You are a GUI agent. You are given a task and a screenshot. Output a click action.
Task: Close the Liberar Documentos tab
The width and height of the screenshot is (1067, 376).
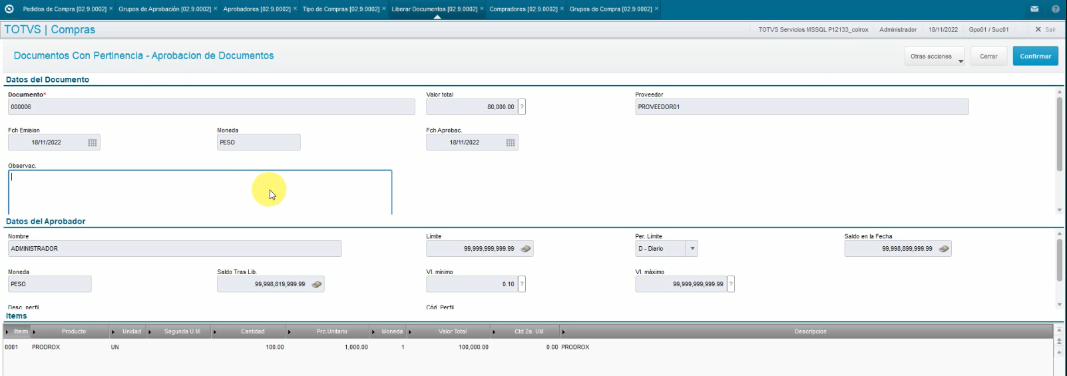pos(482,9)
